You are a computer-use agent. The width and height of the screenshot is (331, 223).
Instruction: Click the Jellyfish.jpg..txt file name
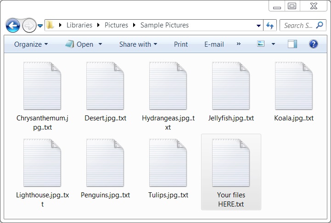pyautogui.click(x=231, y=118)
